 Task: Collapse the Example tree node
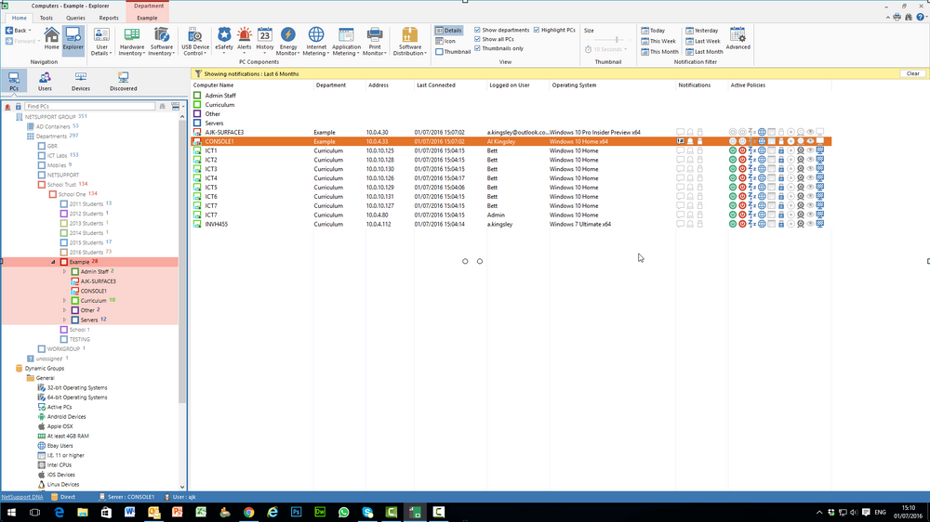(x=53, y=262)
